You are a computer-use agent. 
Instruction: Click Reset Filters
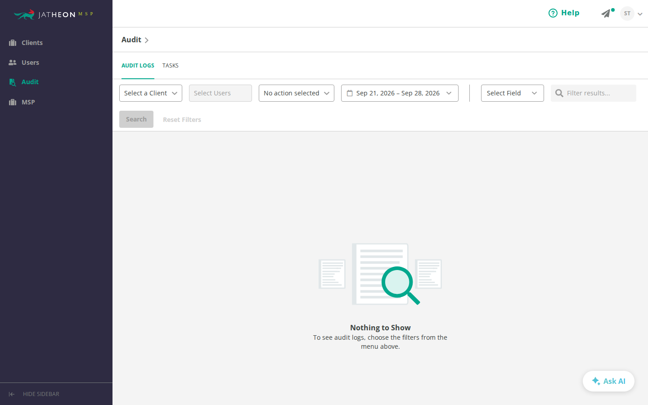pyautogui.click(x=182, y=120)
